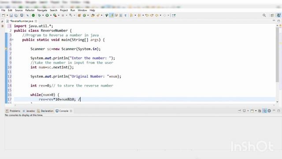Click the editor scroll down arrow
Image resolution: width=282 pixels, height=159 pixels.
click(x=277, y=102)
